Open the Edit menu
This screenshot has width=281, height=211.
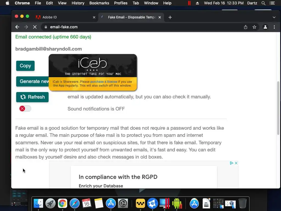(49, 3)
